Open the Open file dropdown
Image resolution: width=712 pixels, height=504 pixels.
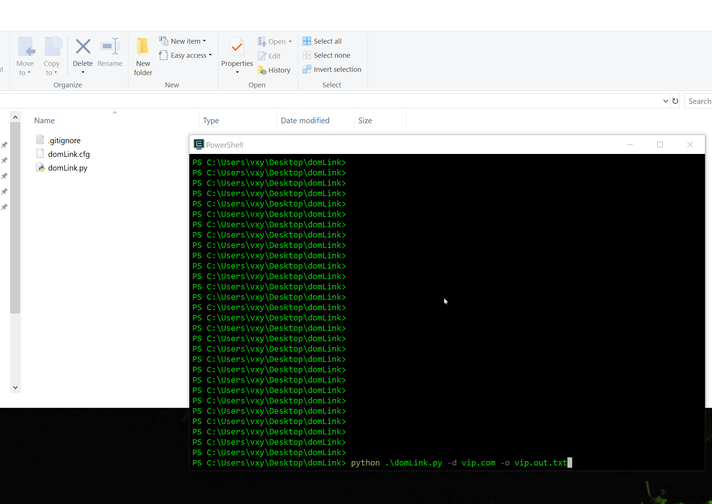click(x=289, y=41)
